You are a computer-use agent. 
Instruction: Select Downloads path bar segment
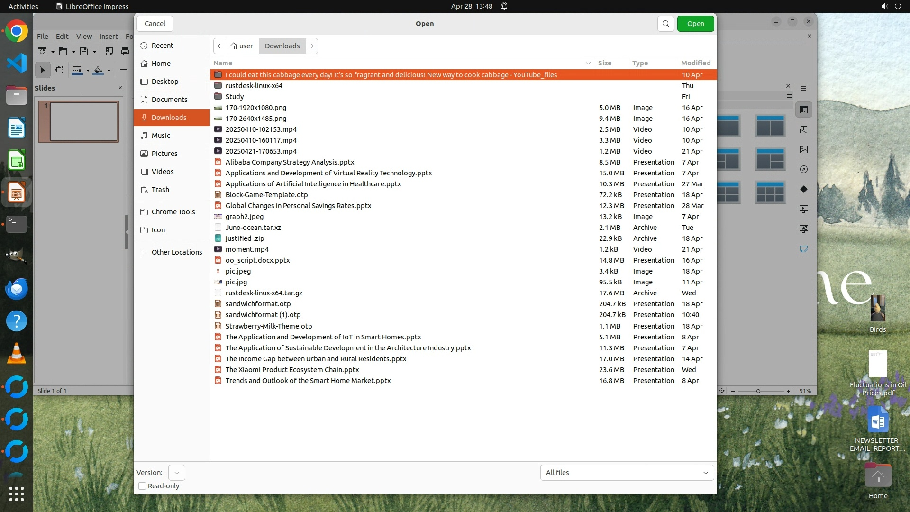(282, 46)
